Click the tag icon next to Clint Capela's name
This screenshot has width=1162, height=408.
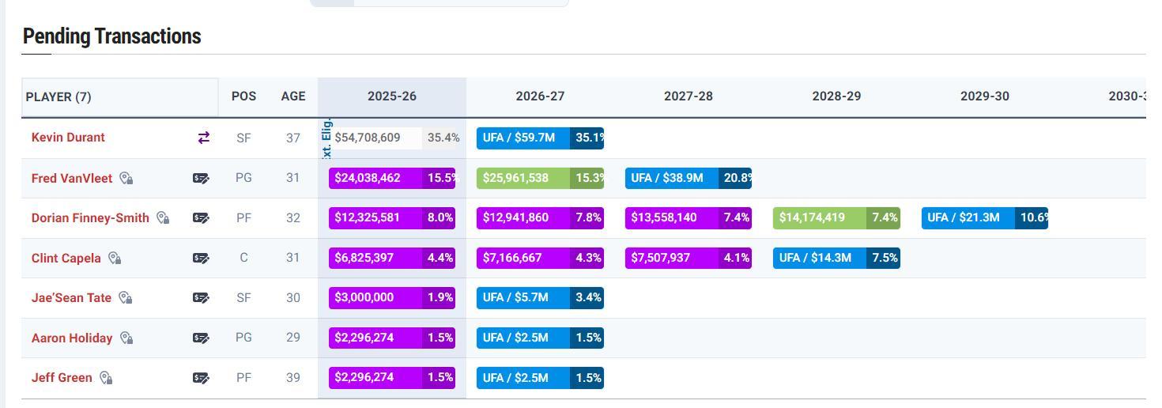coord(115,259)
